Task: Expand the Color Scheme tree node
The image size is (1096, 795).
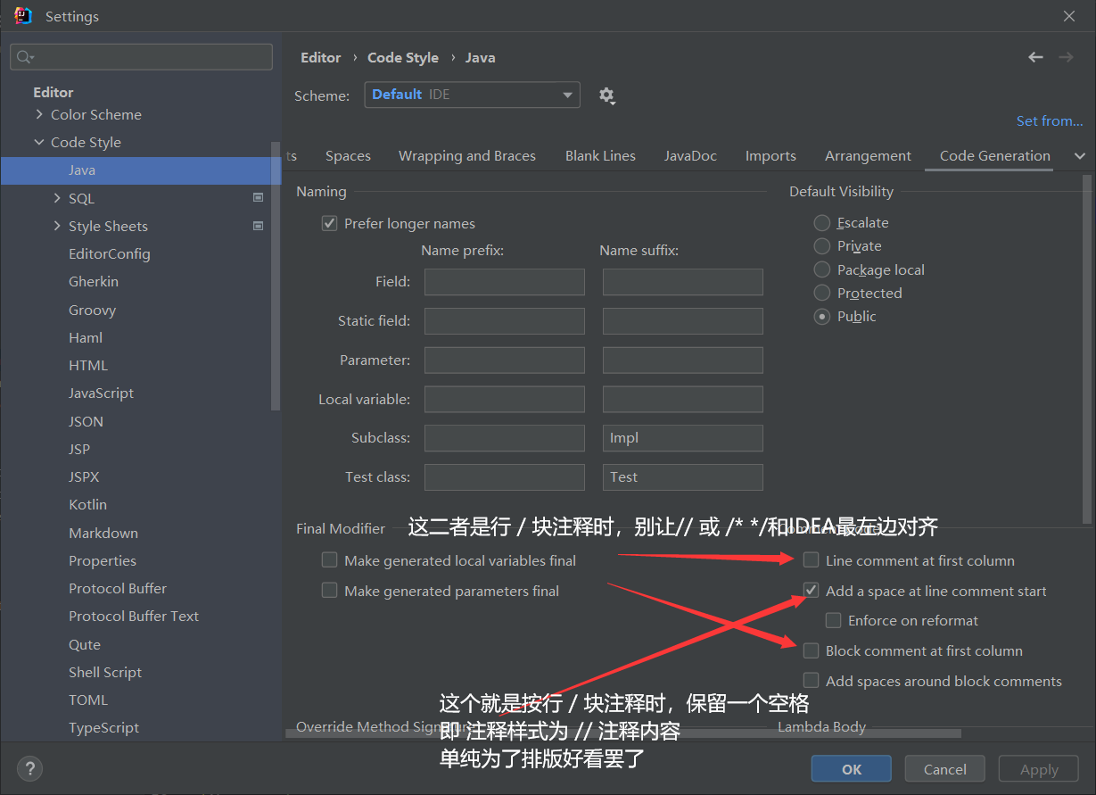Action: (39, 114)
